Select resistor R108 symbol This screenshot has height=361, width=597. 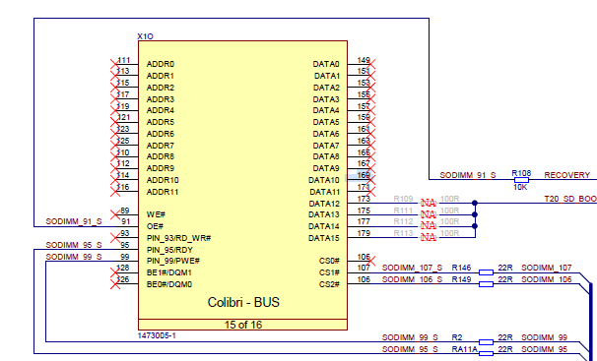(x=521, y=180)
